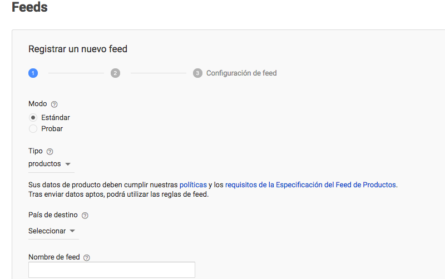
Task: Click the gray step 2 circle
Action: (115, 73)
